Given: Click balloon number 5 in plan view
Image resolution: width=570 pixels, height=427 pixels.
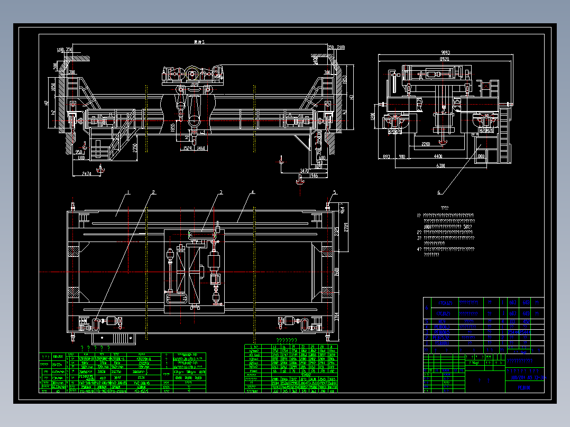Looking at the screenshot, I should 335,192.
